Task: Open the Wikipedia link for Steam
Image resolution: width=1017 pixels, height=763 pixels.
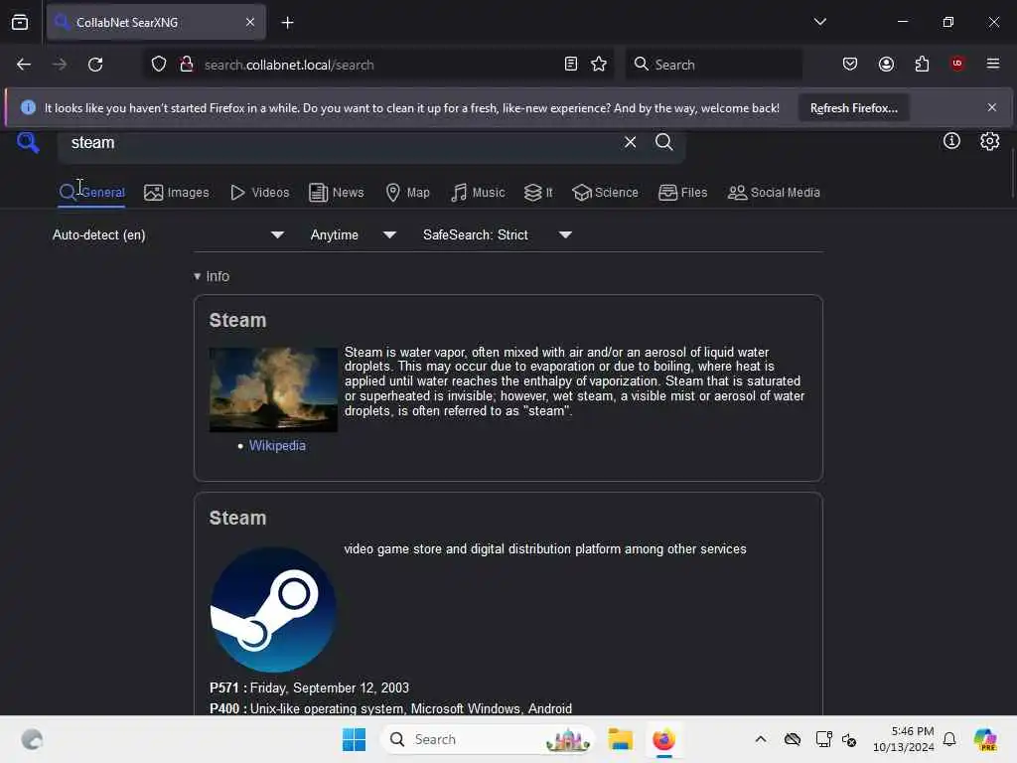Action: 277,446
